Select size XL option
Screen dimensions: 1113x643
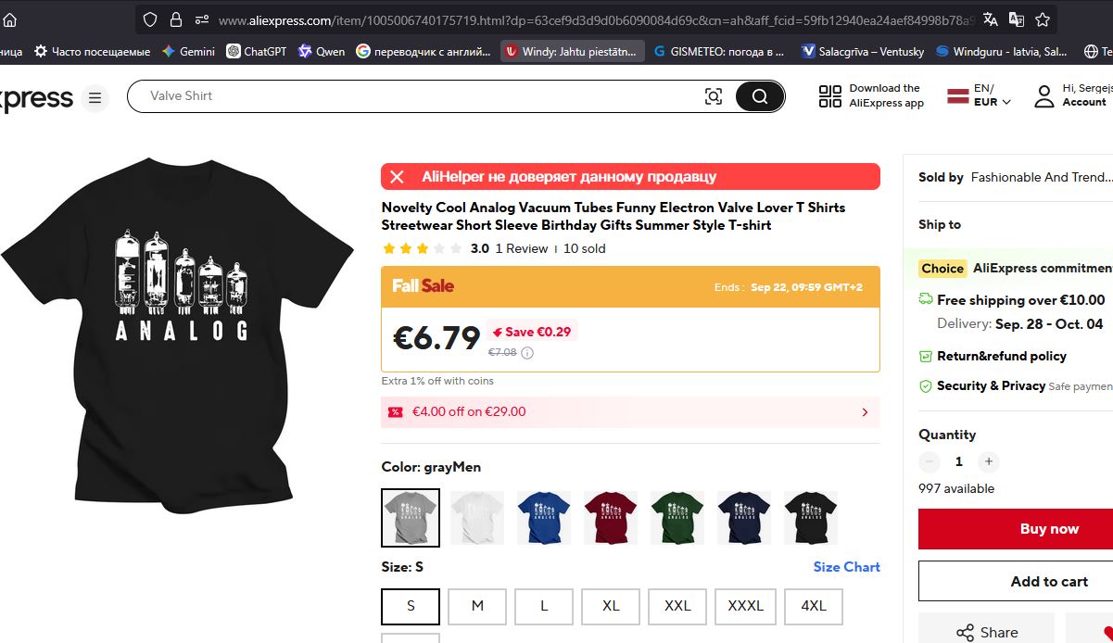611,606
